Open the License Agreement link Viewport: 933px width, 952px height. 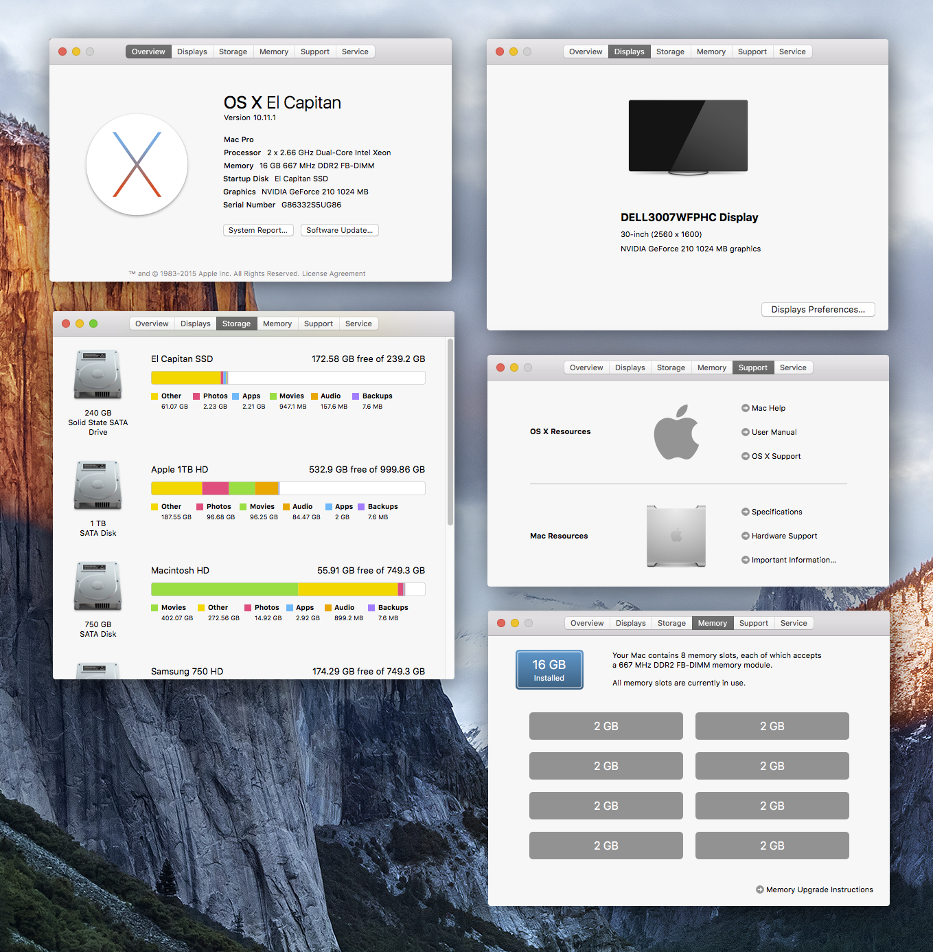[x=334, y=273]
